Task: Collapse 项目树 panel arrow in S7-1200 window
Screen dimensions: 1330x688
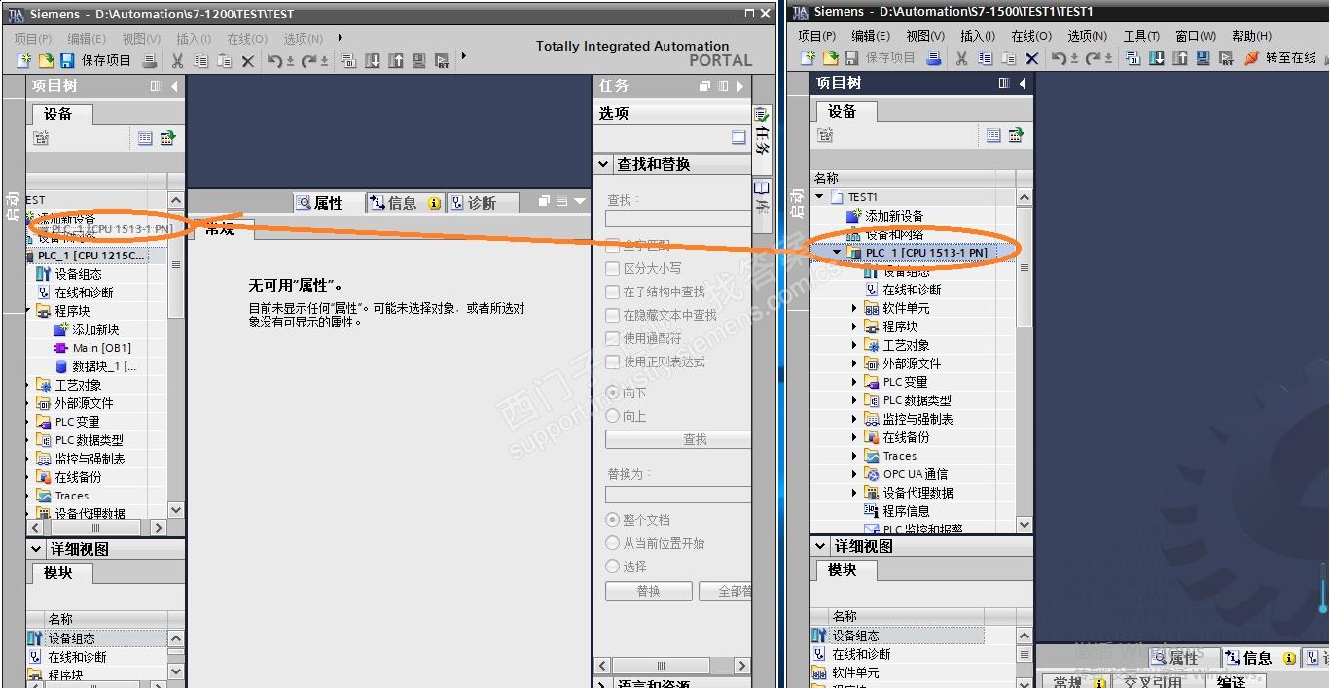Action: (x=174, y=86)
